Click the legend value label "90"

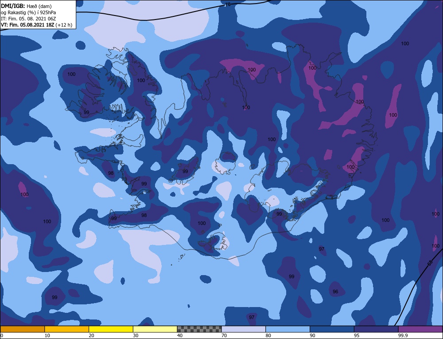tap(312, 335)
